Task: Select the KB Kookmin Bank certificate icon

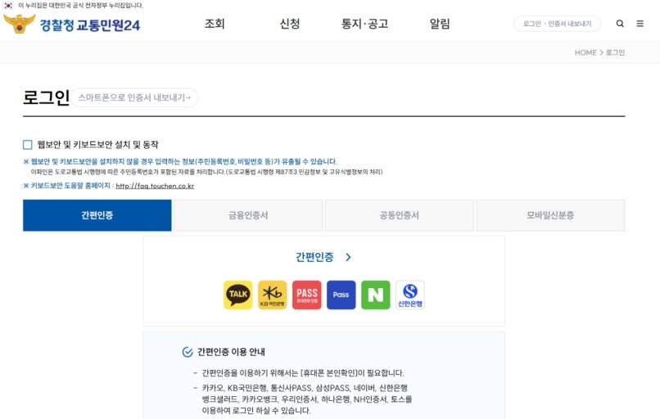Action: pyautogui.click(x=273, y=295)
